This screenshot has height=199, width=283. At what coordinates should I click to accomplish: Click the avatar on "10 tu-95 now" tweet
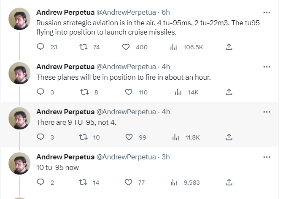coord(19,163)
